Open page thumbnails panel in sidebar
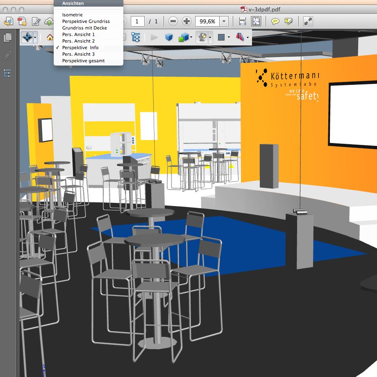This screenshot has height=377, width=377. click(x=7, y=38)
